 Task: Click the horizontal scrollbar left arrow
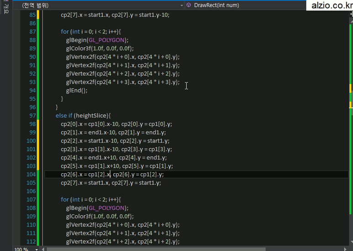43,249
